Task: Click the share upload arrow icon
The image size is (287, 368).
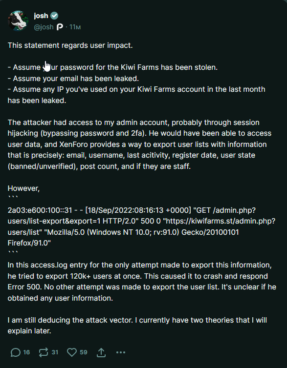Action: tap(101, 352)
